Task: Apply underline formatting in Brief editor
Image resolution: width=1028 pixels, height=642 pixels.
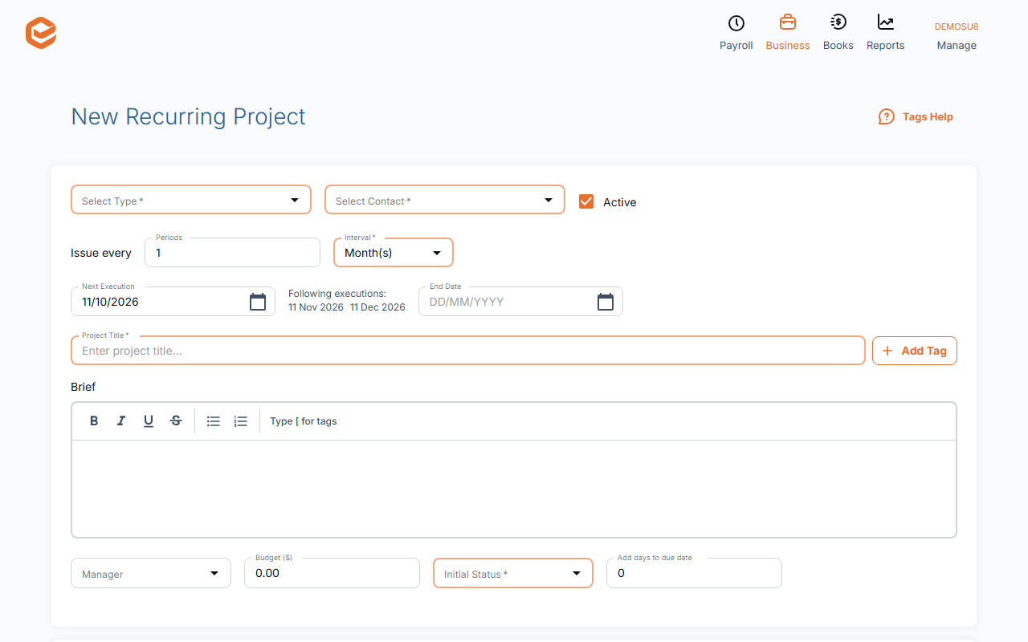Action: [x=149, y=421]
